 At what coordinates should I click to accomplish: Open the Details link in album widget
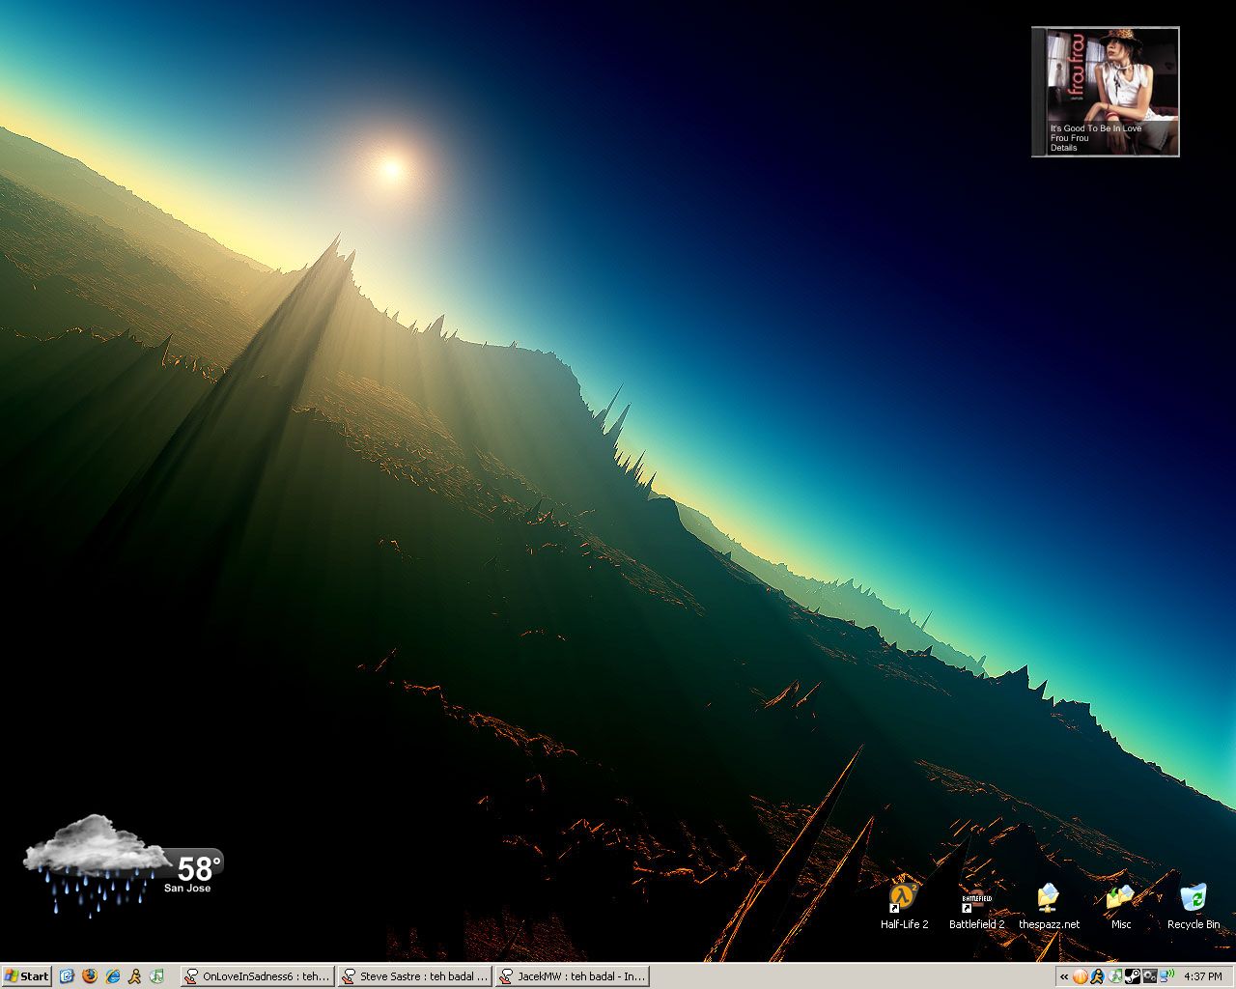1064,148
